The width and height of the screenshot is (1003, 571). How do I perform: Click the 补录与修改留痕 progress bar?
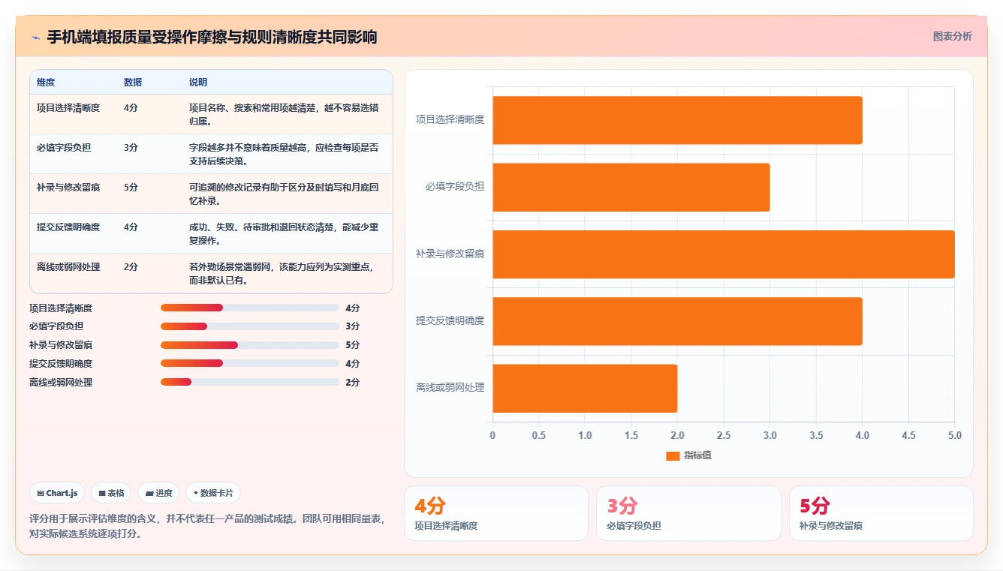[250, 345]
